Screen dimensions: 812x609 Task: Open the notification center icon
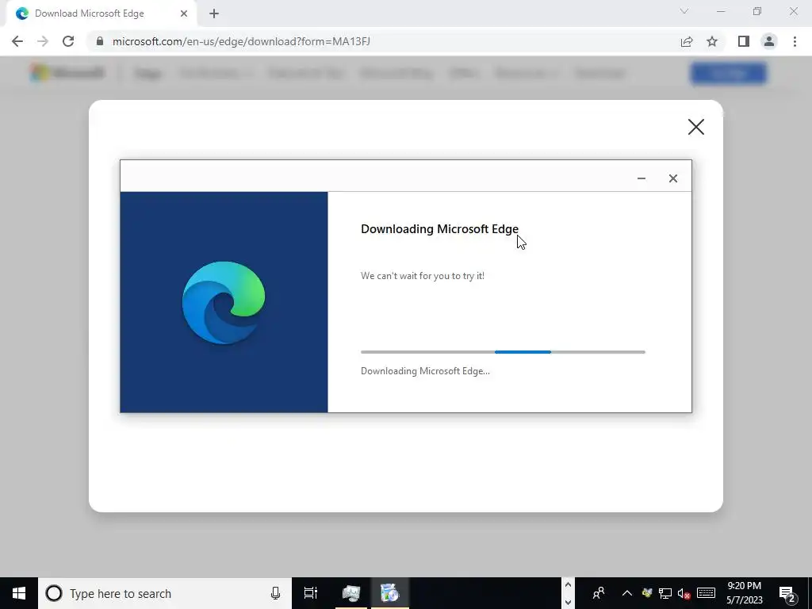coord(787,593)
